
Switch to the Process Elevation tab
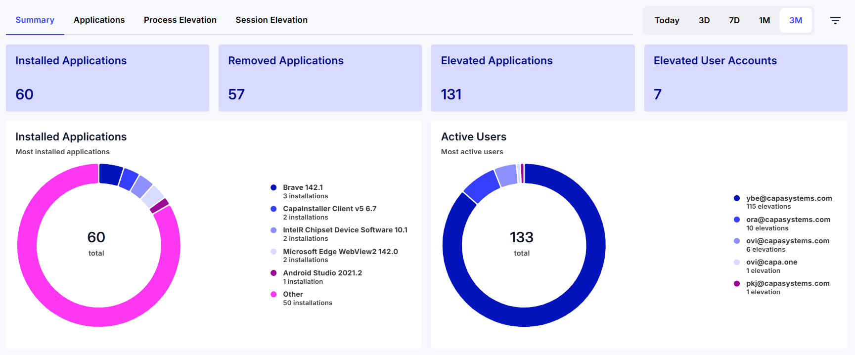pos(180,20)
